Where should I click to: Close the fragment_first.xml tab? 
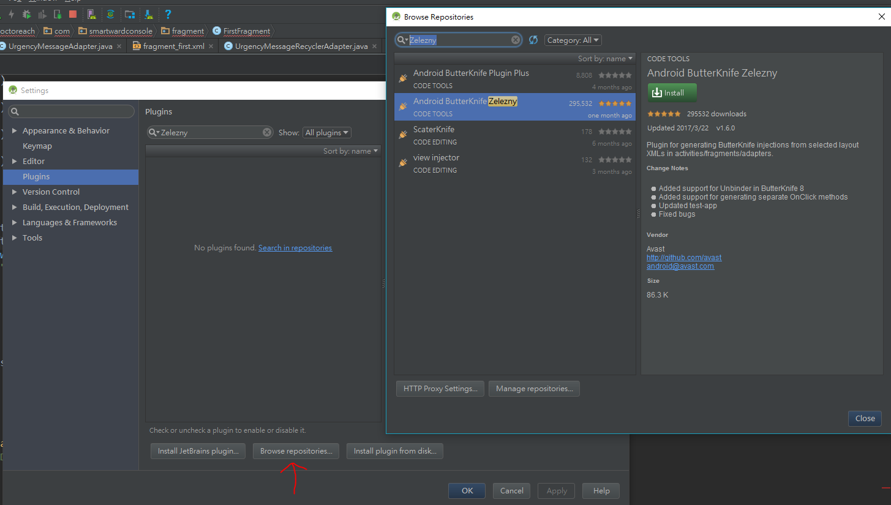point(211,47)
